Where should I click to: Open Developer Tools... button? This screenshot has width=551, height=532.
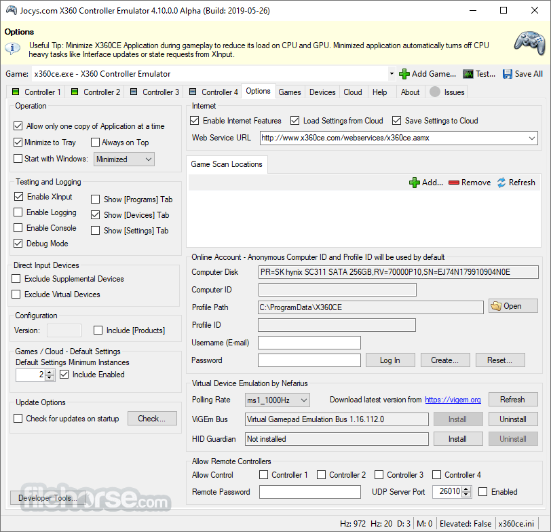48,498
